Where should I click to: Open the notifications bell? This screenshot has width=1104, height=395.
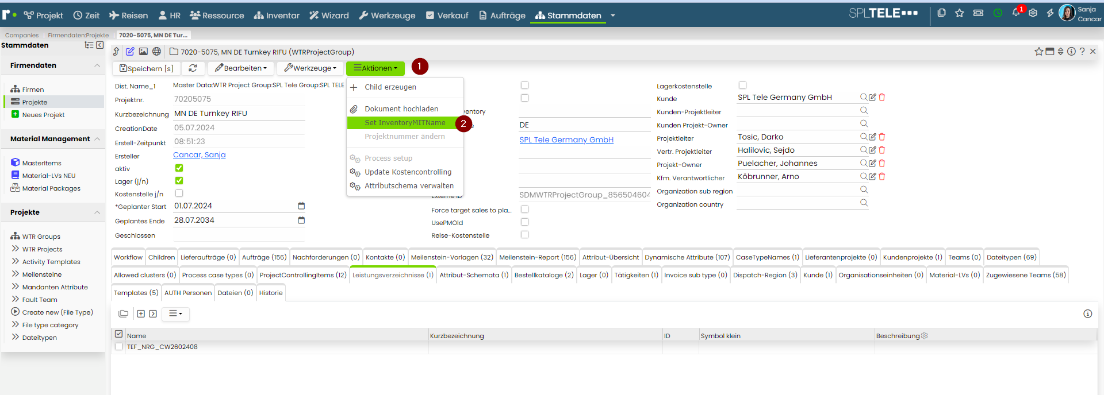click(1016, 13)
